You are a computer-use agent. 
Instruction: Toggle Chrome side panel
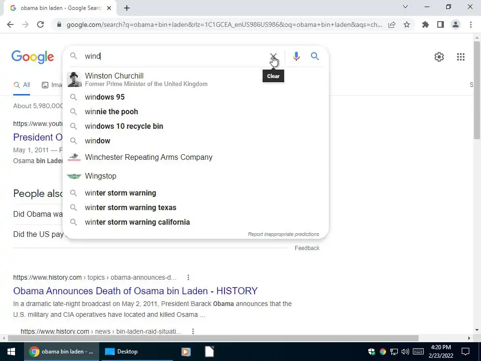[441, 24]
